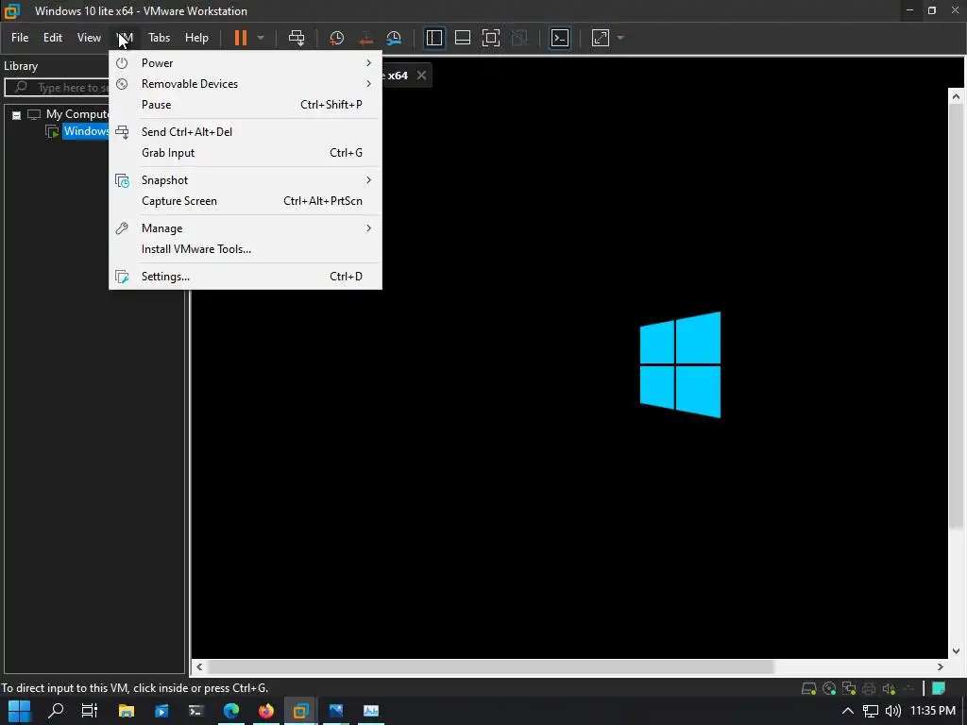
Task: Click the stretch guest display icon
Action: (600, 38)
